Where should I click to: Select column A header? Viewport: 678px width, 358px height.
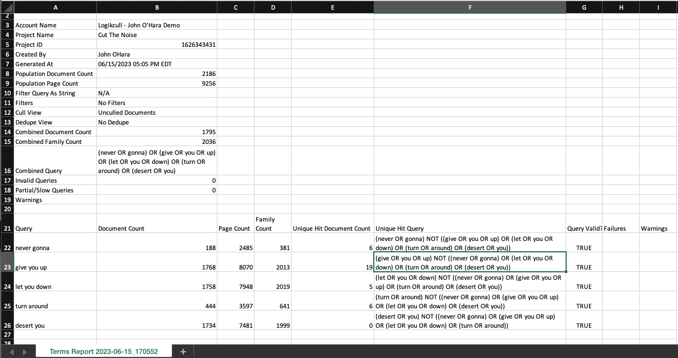click(55, 7)
